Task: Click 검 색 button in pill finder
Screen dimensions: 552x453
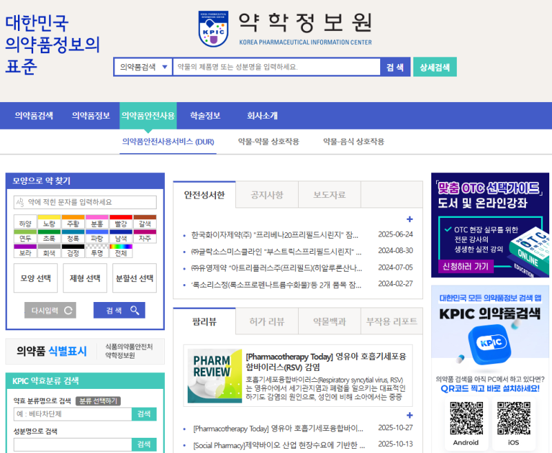Action: 119,310
